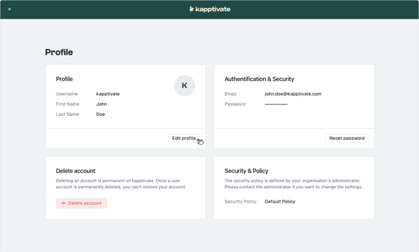Image resolution: width=419 pixels, height=252 pixels.
Task: Click the Authentification & Security card title
Action: [x=259, y=79]
